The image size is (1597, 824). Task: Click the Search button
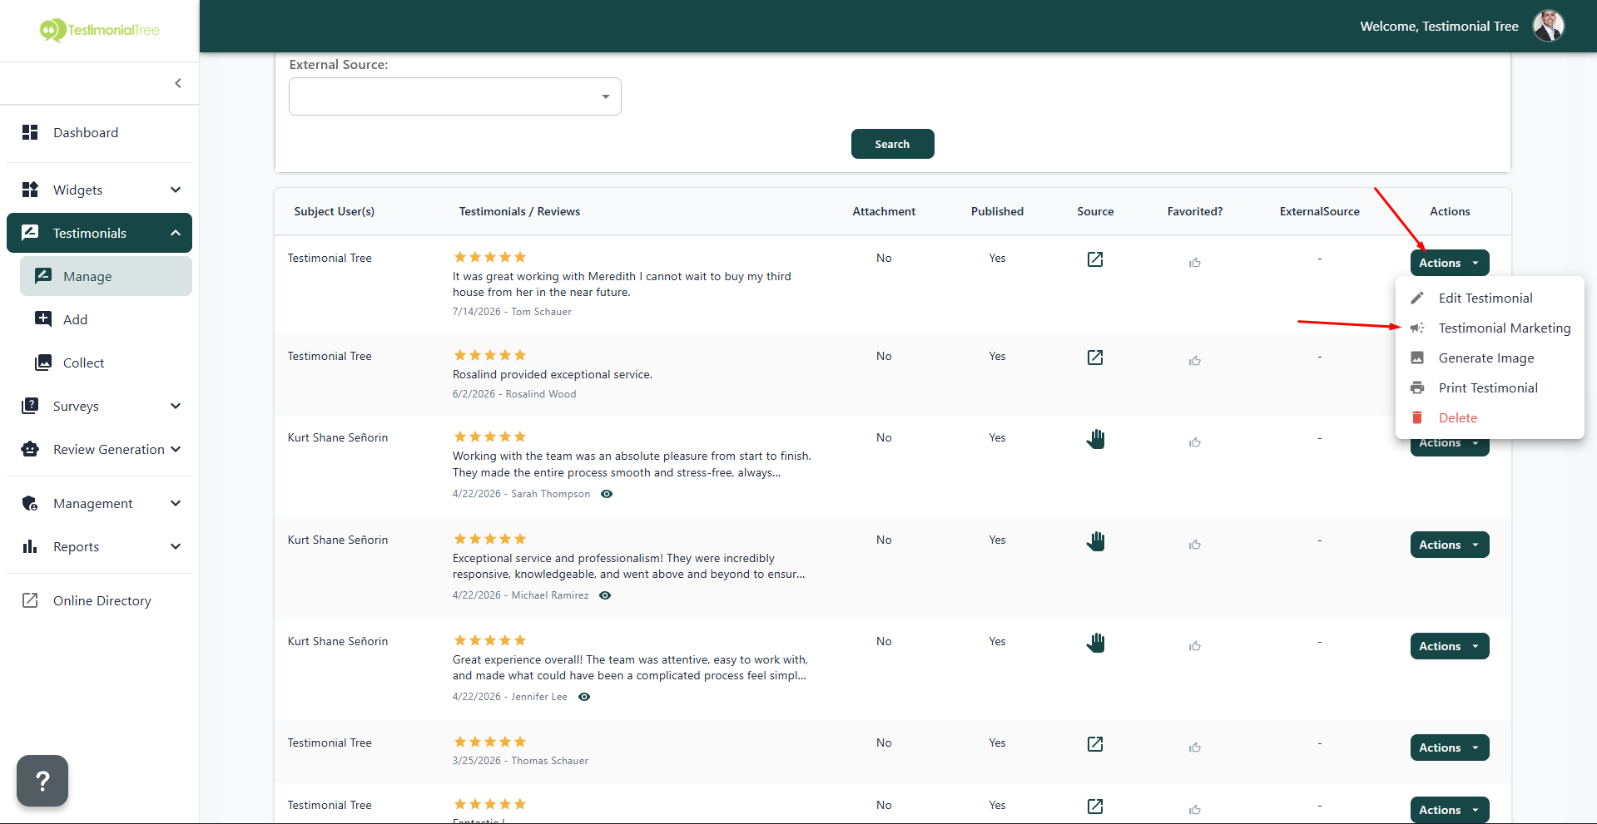[x=892, y=144]
